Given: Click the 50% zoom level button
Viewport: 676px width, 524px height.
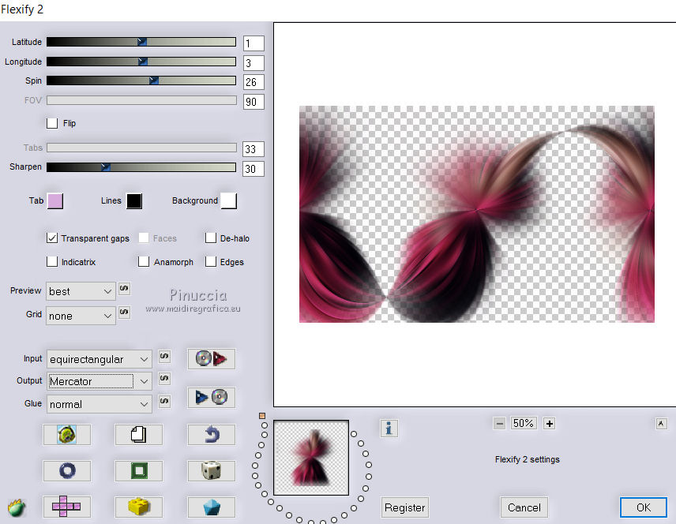Looking at the screenshot, I should (x=524, y=423).
